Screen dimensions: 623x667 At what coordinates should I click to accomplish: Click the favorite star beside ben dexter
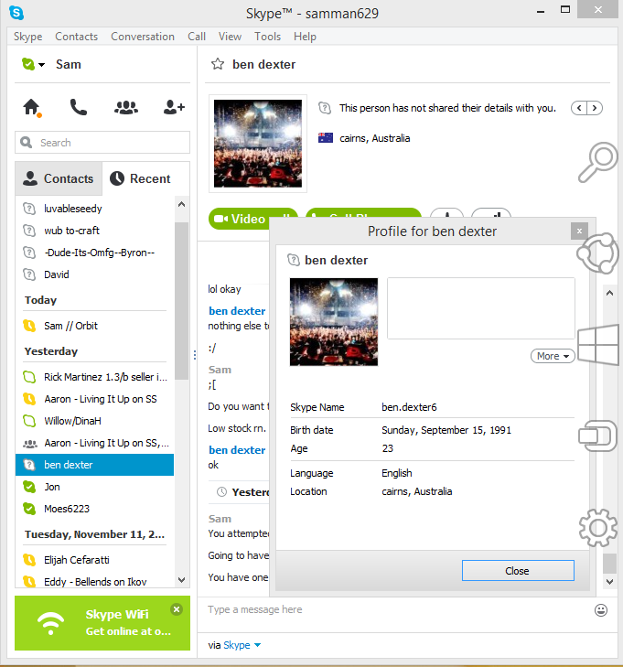[x=218, y=64]
